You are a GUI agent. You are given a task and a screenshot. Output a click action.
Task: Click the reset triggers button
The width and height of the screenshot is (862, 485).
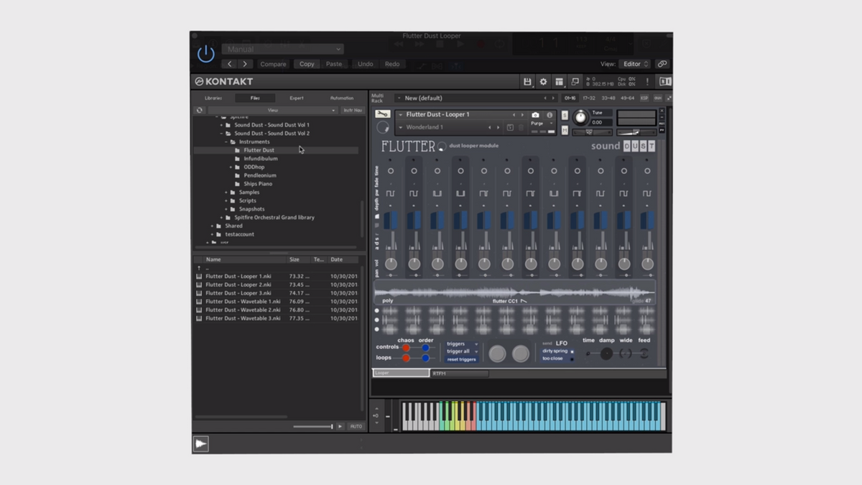tap(462, 359)
